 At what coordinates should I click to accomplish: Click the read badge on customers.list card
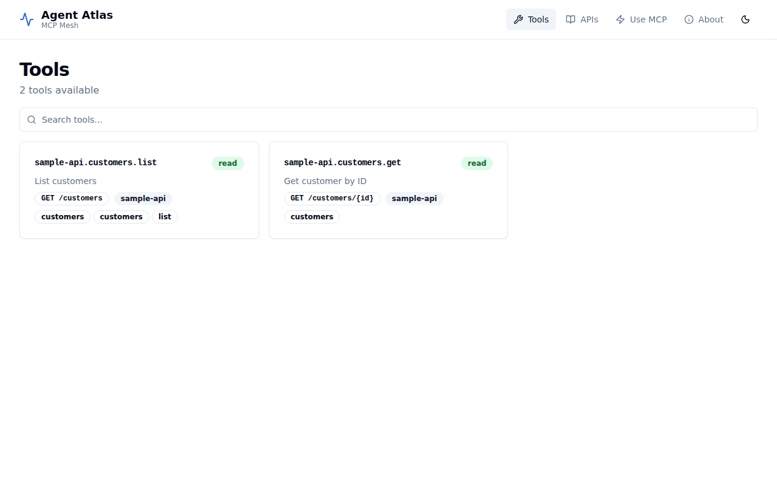[228, 163]
